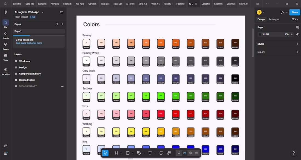Screen dimensions: 301x160
Task: Collapse the left sidebar panel icon
Action: pyautogui.click(x=62, y=12)
